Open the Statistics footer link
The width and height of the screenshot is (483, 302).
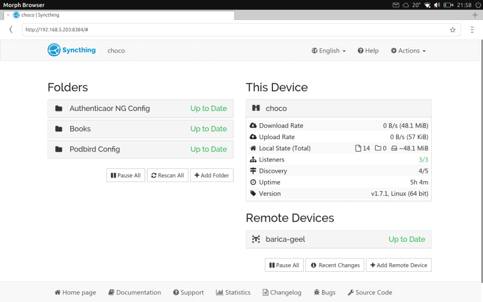tap(233, 292)
